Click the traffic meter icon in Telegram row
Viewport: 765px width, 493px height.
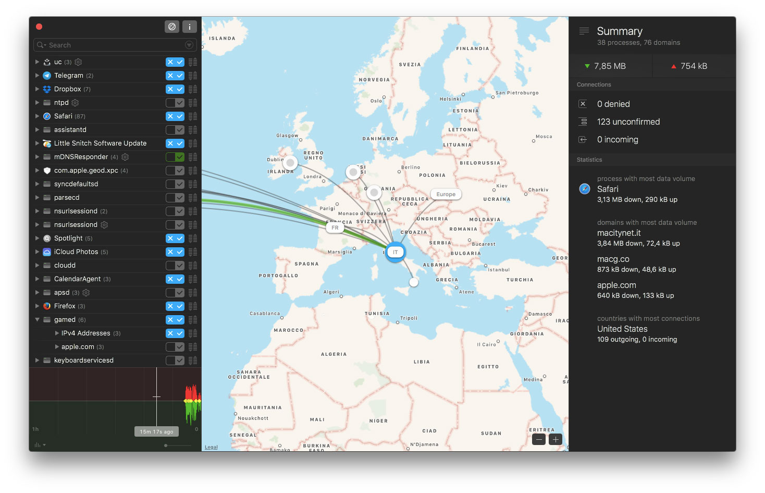(193, 76)
